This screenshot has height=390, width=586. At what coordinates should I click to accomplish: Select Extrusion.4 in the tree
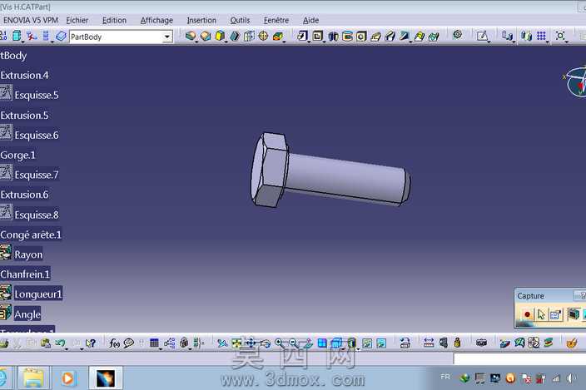click(x=24, y=76)
